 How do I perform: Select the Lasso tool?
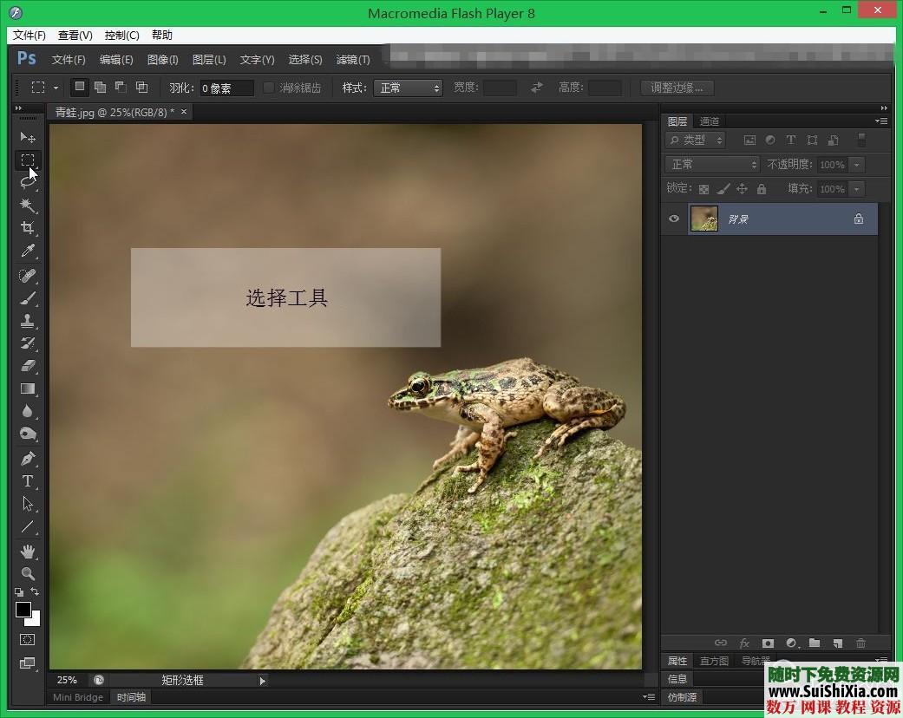point(27,183)
